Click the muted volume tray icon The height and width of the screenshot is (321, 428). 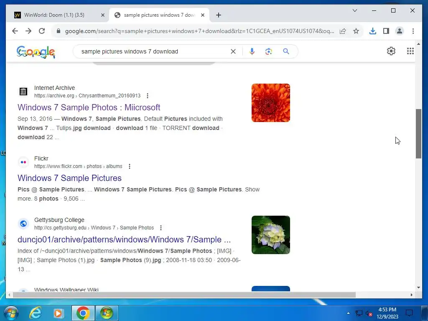click(x=369, y=313)
